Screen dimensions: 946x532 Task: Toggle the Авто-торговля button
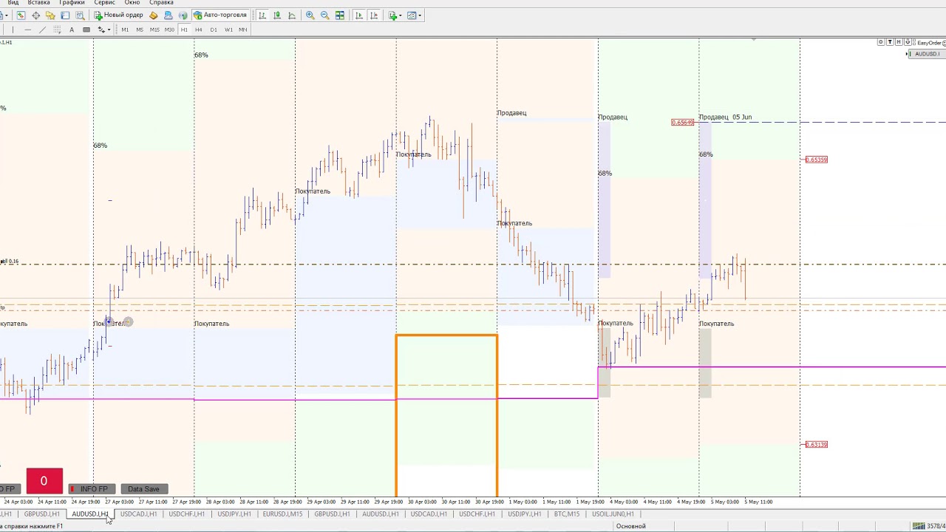[220, 15]
